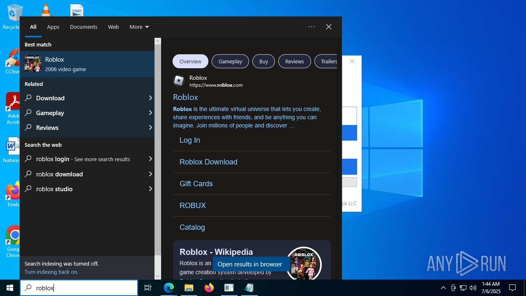
Task: Click the results list scrollbar down arrow
Action: pyautogui.click(x=158, y=276)
